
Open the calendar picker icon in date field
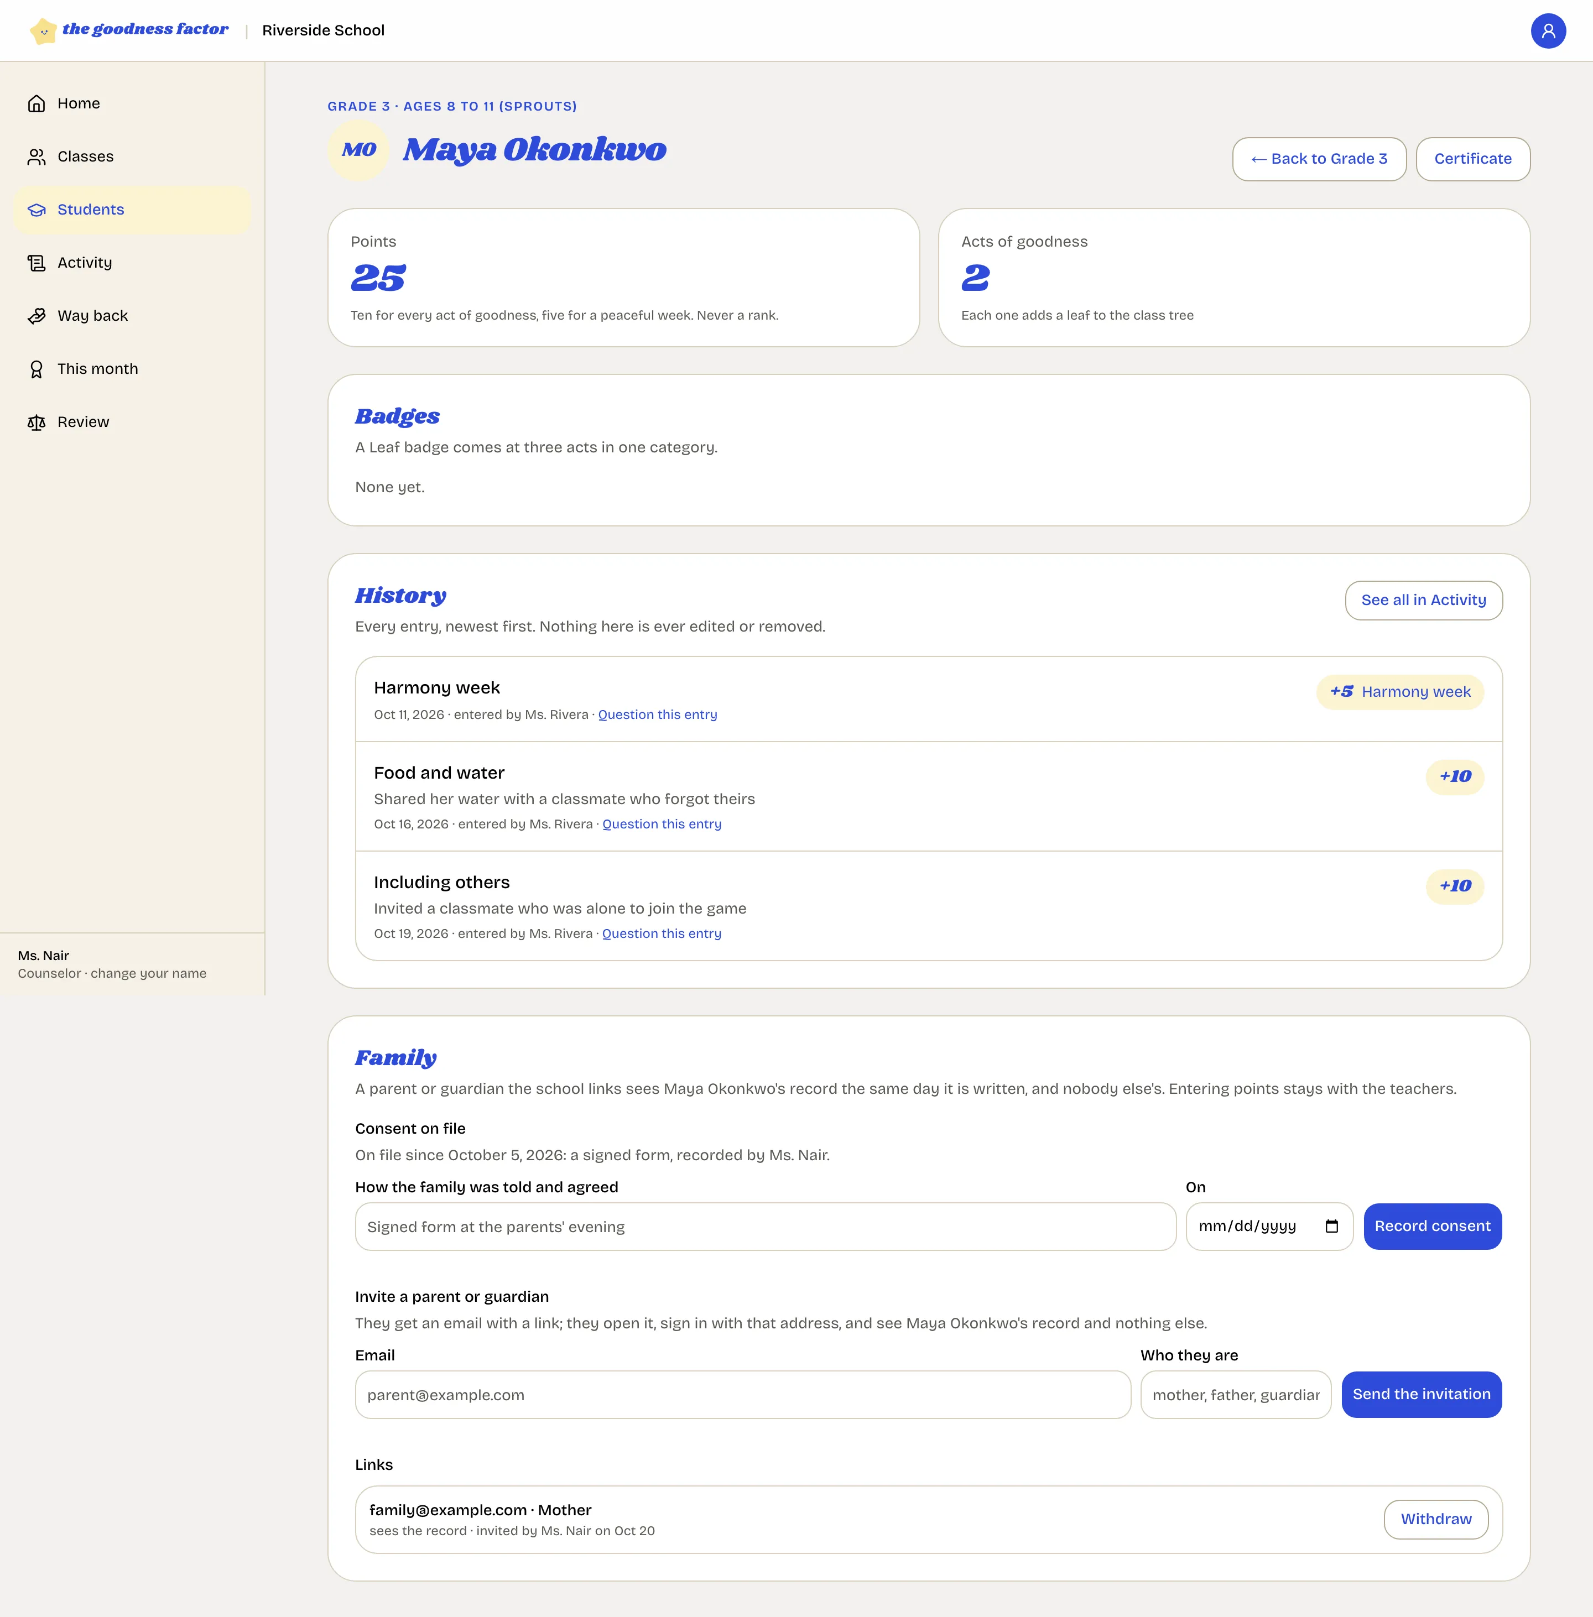(1331, 1227)
